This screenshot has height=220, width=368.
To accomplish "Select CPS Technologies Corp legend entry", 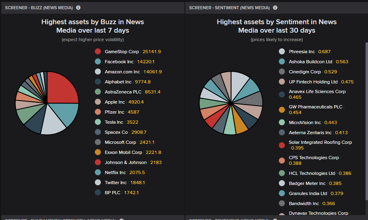I will (x=310, y=160).
